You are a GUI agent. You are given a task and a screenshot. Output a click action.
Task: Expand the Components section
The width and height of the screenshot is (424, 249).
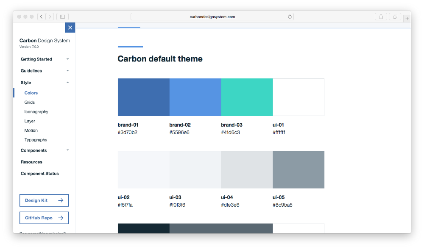pyautogui.click(x=44, y=150)
